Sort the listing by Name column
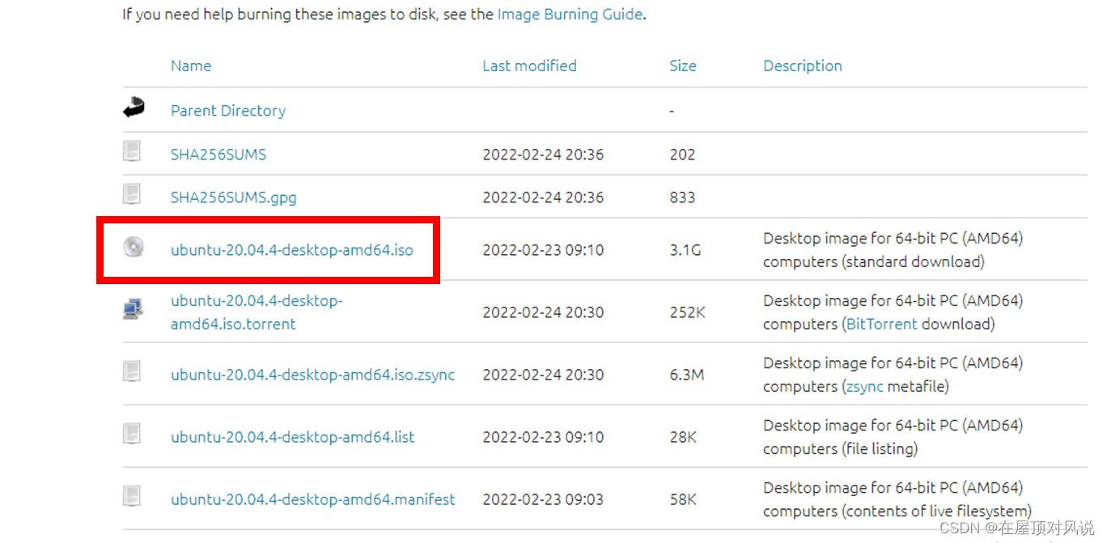Viewport: 1107px width, 543px height. (191, 66)
